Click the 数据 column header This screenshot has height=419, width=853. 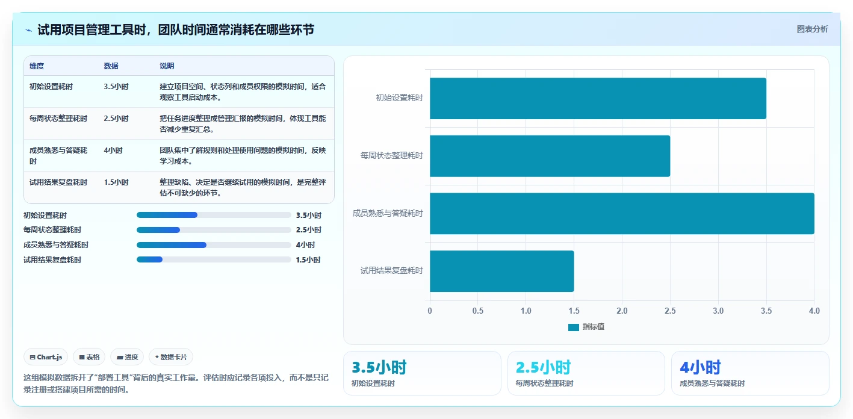click(111, 66)
